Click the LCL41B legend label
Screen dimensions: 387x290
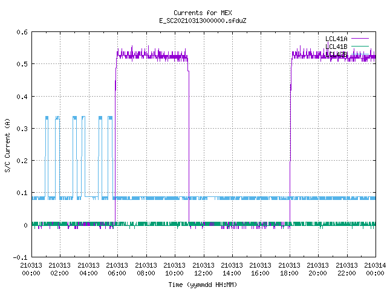pos(336,47)
